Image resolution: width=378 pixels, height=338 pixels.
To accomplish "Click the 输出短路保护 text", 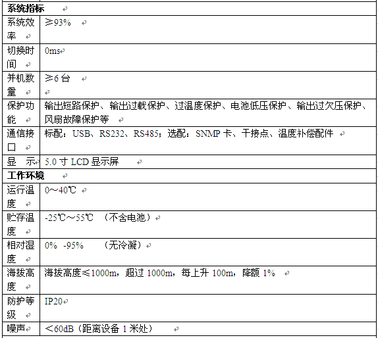I will coord(72,106).
